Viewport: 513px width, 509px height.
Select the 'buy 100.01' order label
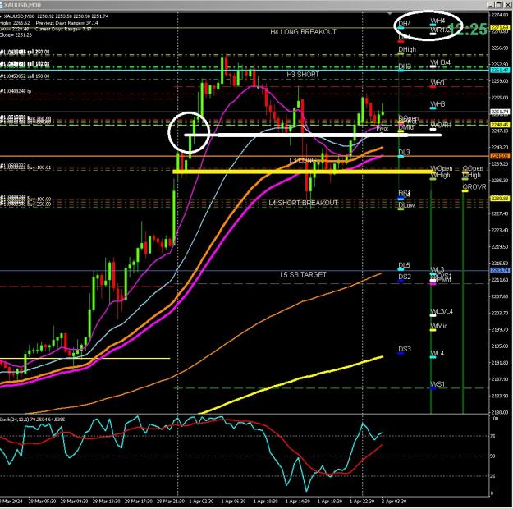tap(25, 167)
